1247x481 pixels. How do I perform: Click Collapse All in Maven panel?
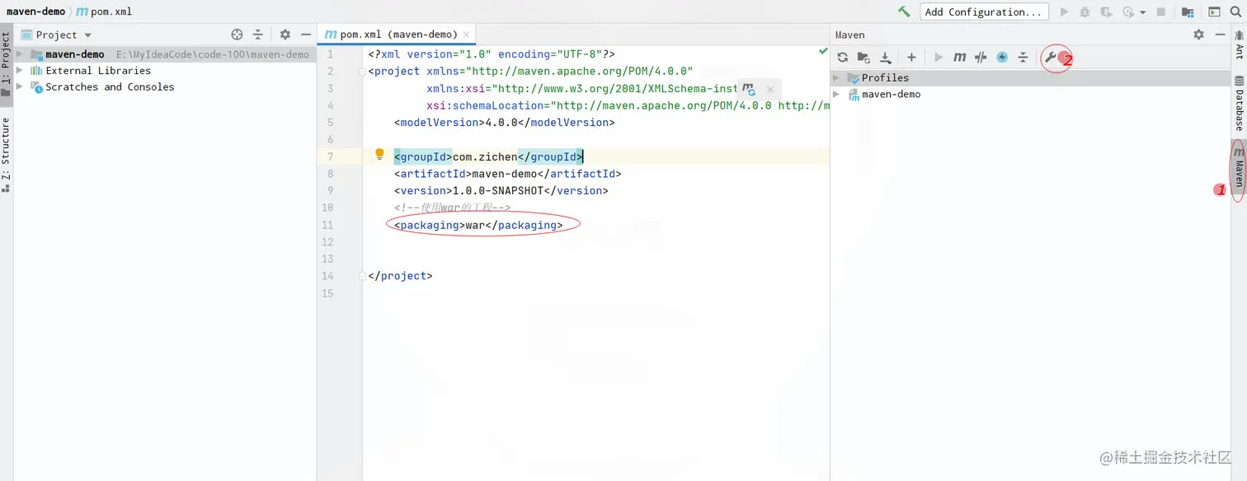(1023, 57)
